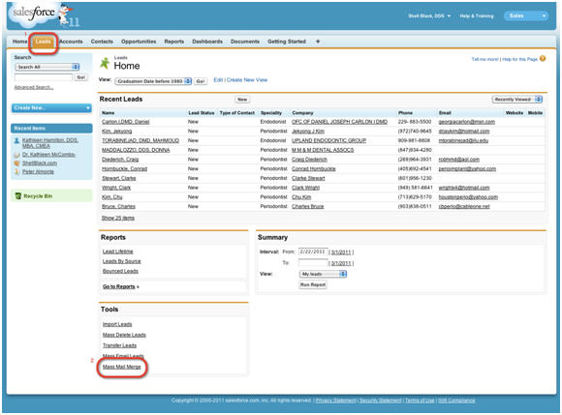Image resolution: width=562 pixels, height=415 pixels.
Task: Open the Opportunities tab
Action: coord(139,42)
